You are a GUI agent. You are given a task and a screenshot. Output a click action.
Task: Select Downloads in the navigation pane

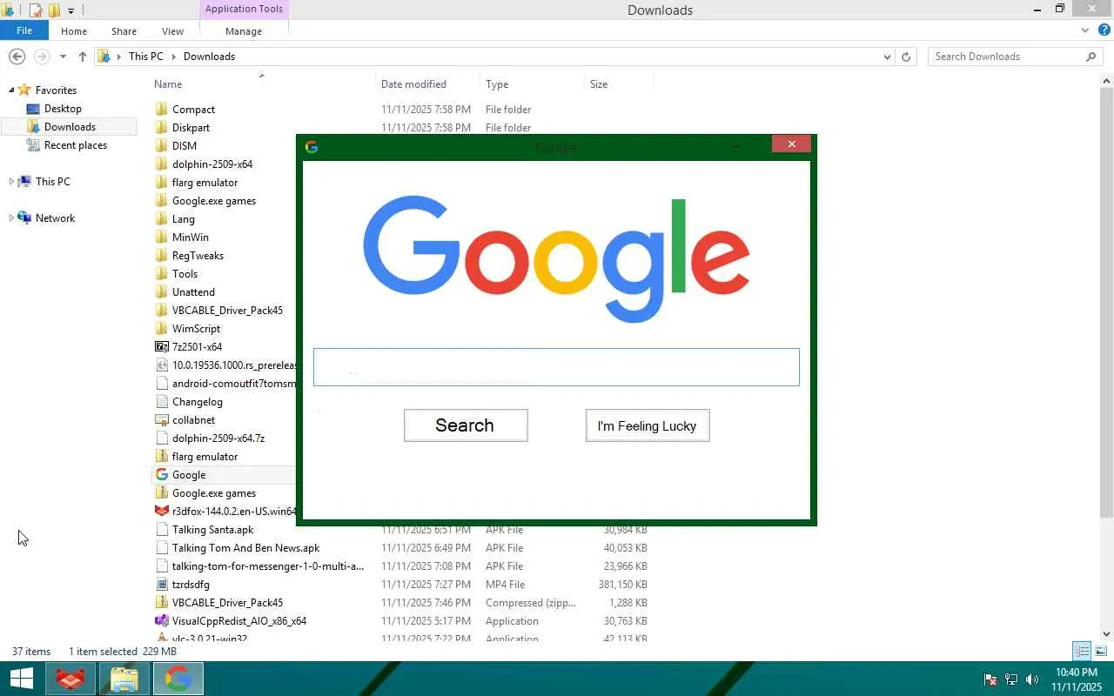click(70, 127)
